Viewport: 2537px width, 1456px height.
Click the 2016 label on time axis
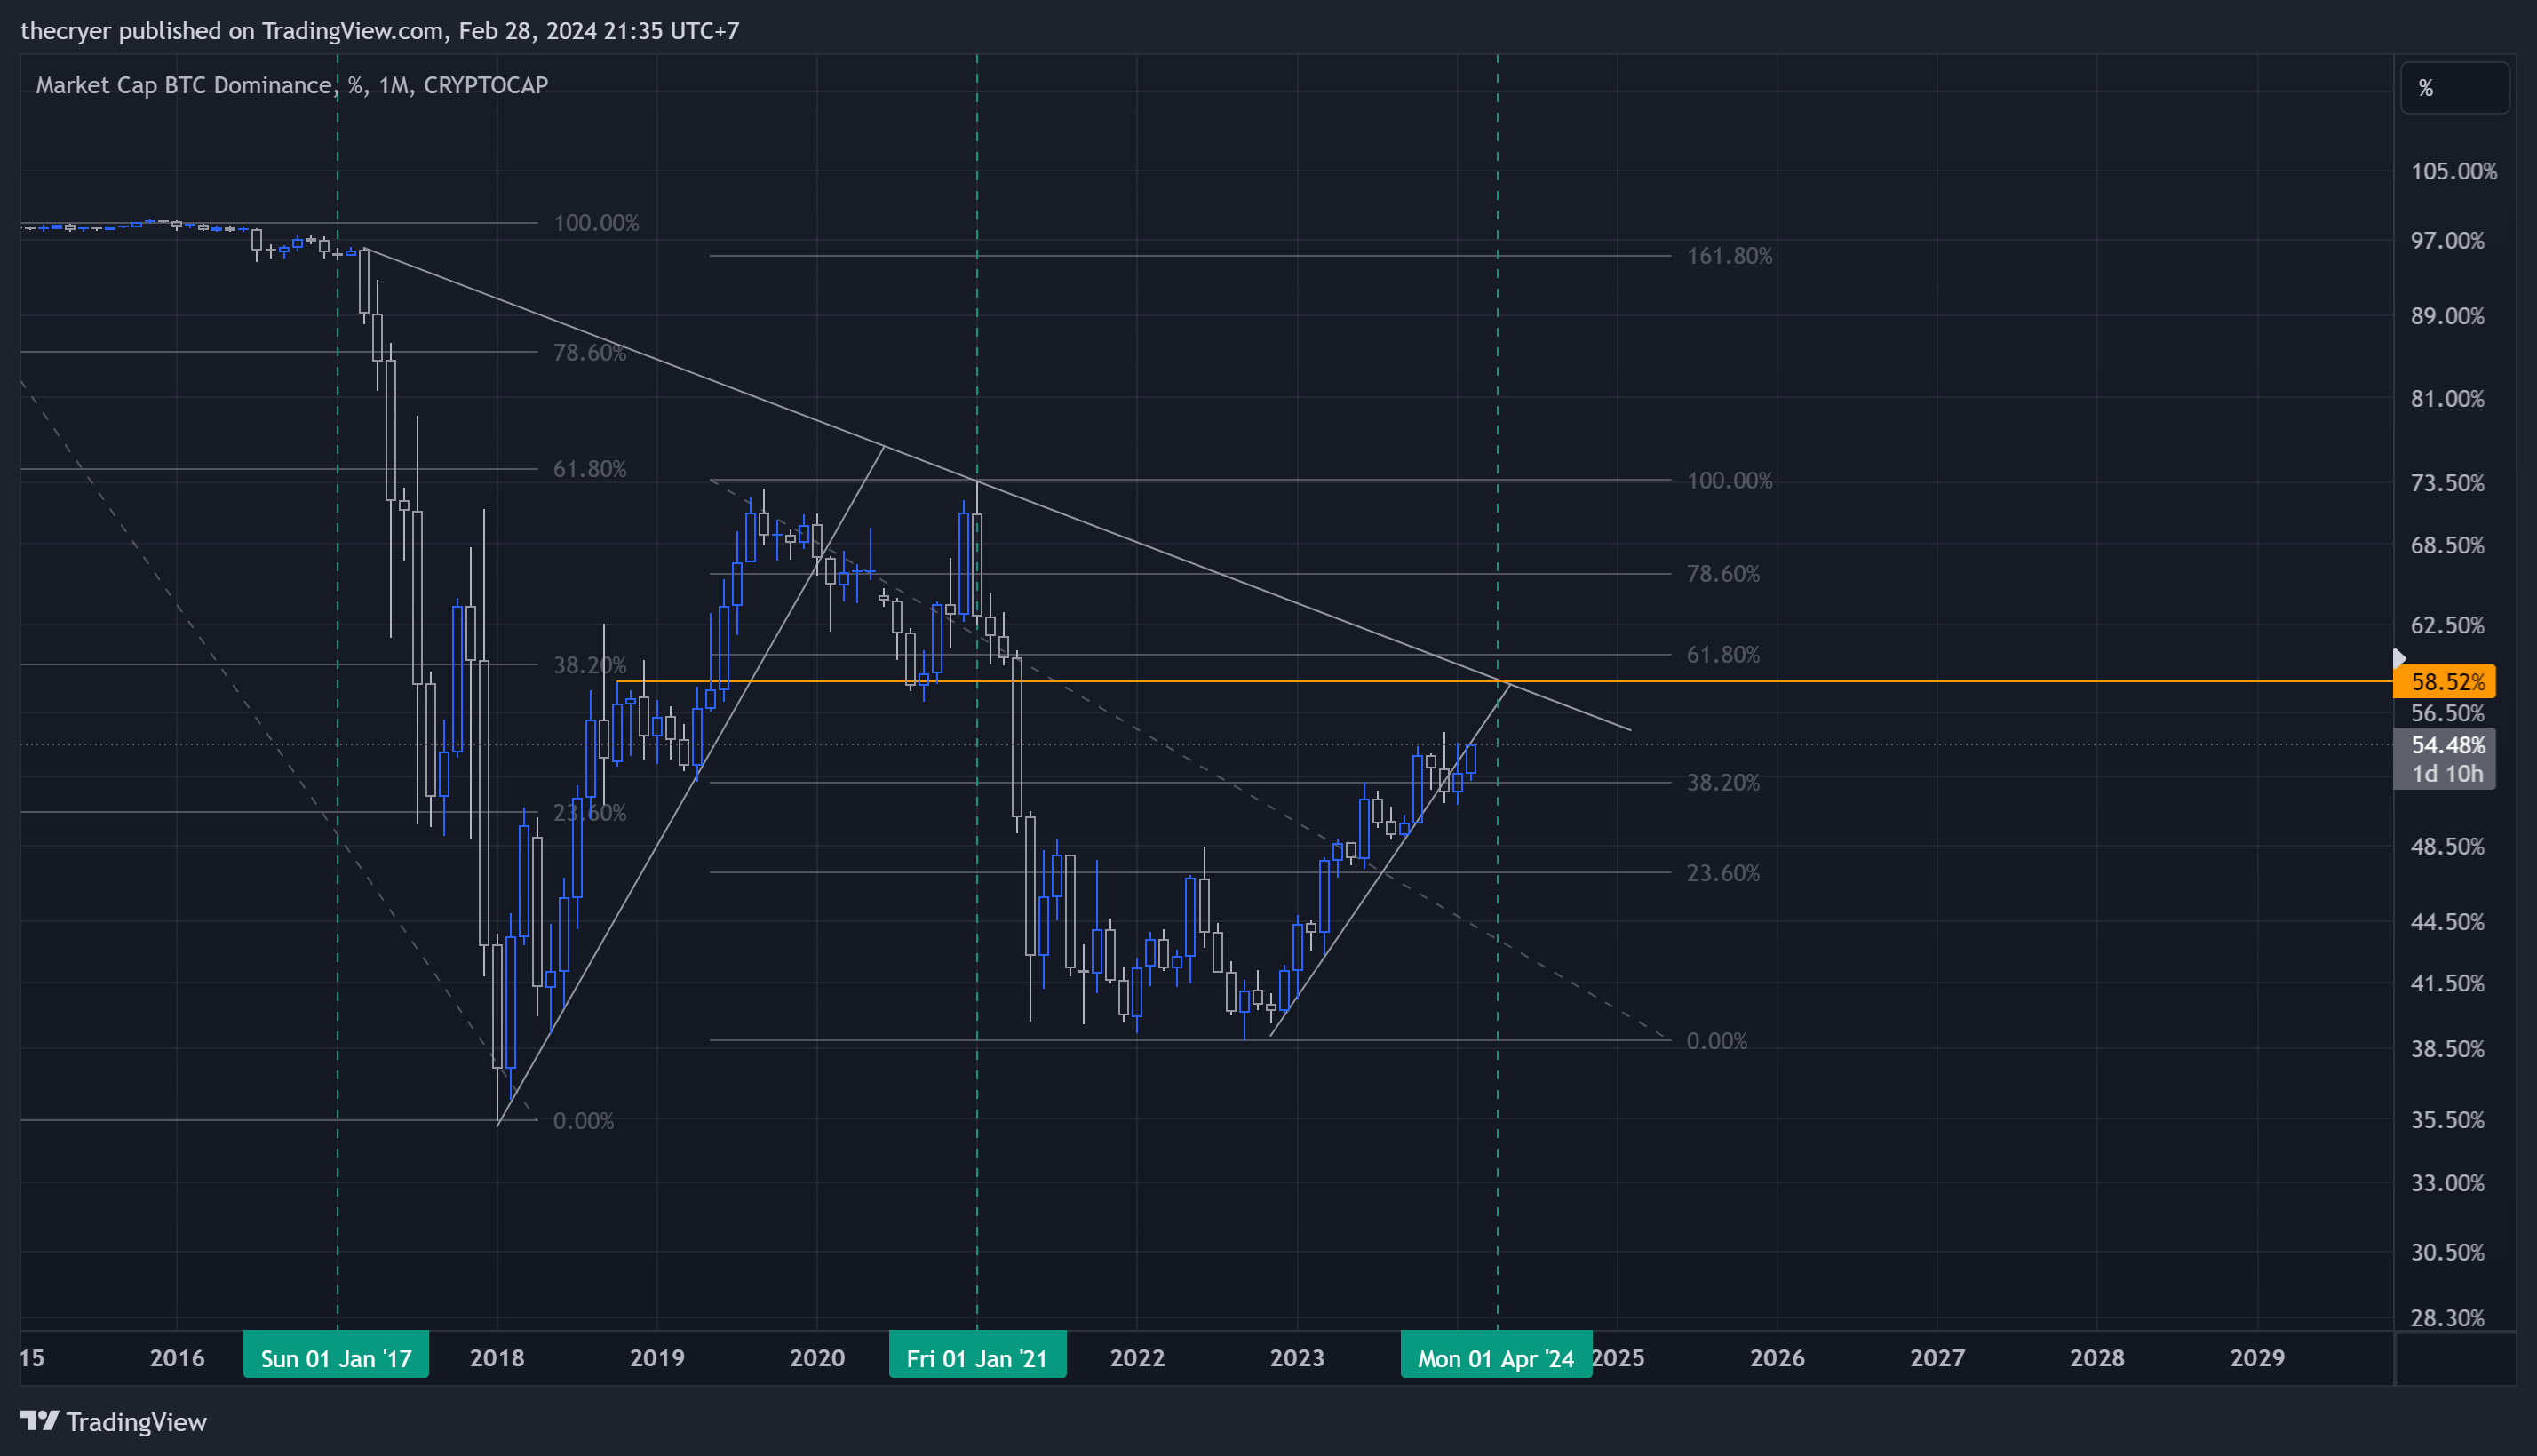[x=177, y=1358]
